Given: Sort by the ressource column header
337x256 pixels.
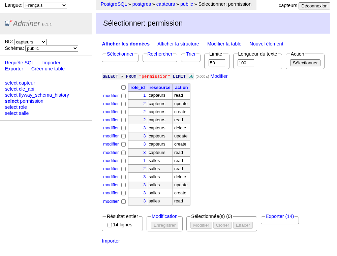Looking at the screenshot, I should 160,87.
